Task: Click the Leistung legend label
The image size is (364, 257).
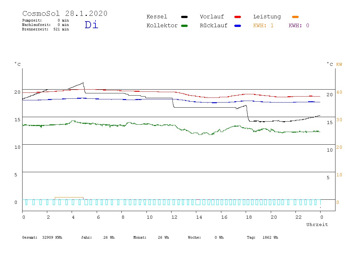Action: pyautogui.click(x=267, y=17)
